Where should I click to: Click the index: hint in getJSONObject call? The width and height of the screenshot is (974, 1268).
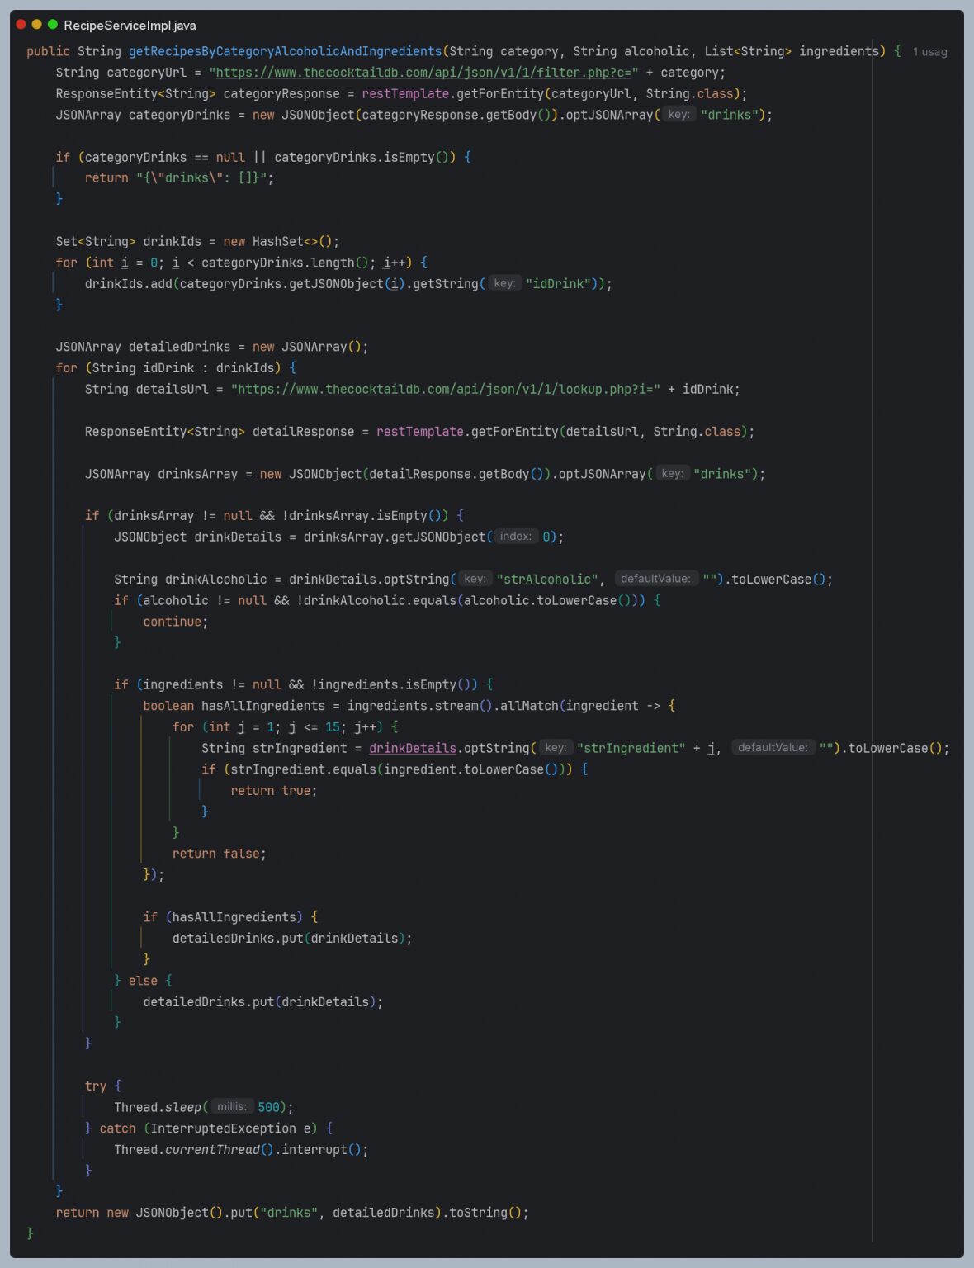coord(515,537)
